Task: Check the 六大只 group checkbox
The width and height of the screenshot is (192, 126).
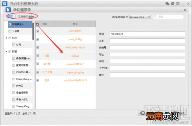Action: [14, 86]
